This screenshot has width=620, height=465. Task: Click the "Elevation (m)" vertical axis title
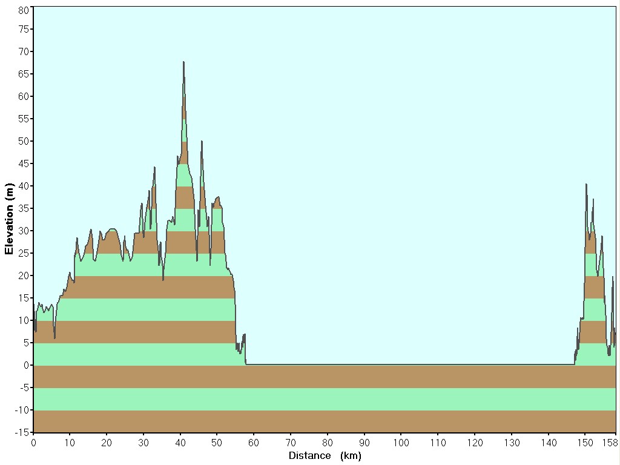pyautogui.click(x=9, y=219)
